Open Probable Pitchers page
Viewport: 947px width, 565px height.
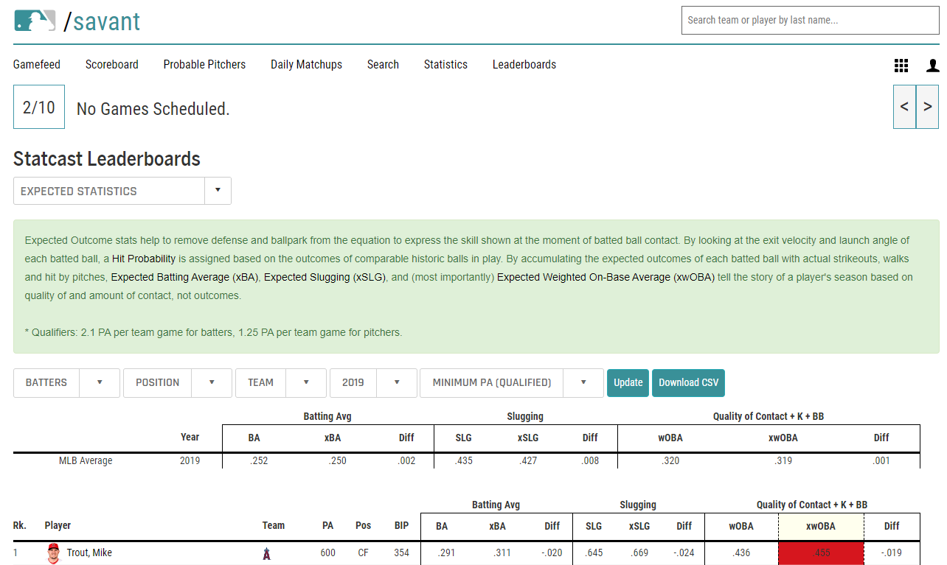tap(204, 65)
